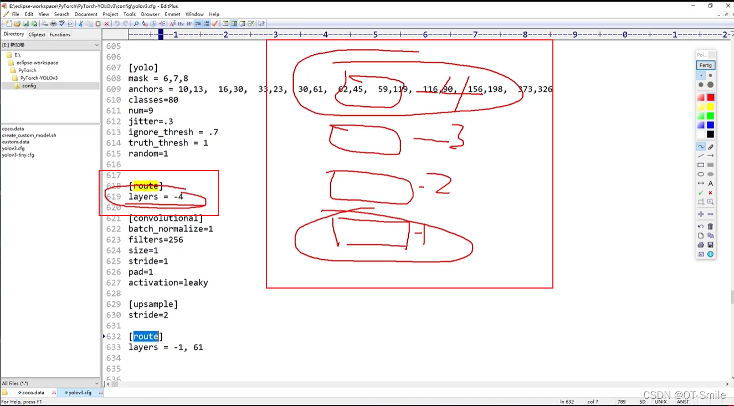Select the freehand pen tool in drawing palette
Viewport: 734px width, 406px height.
[701, 147]
